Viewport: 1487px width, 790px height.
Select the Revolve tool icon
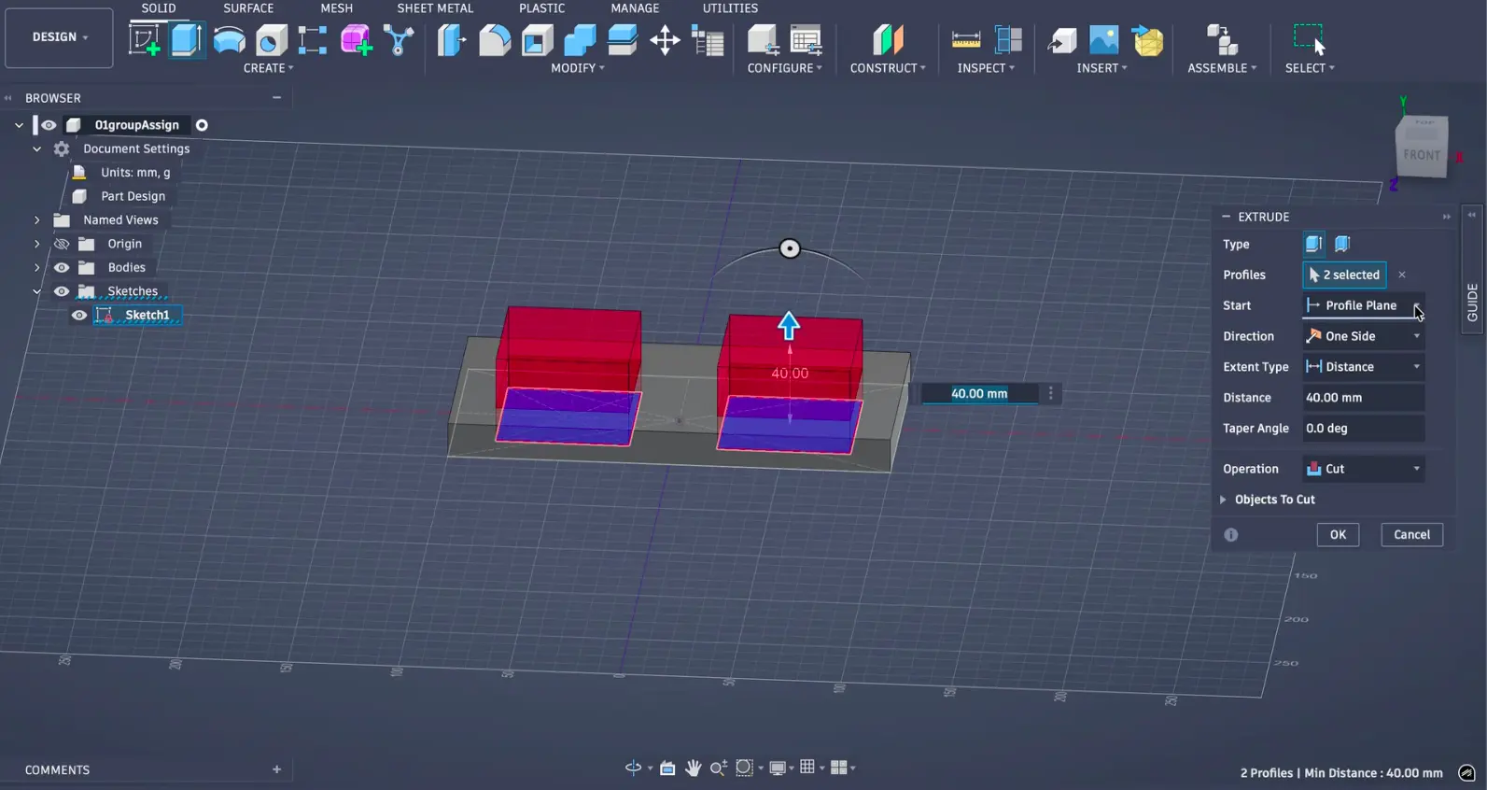[x=229, y=40]
